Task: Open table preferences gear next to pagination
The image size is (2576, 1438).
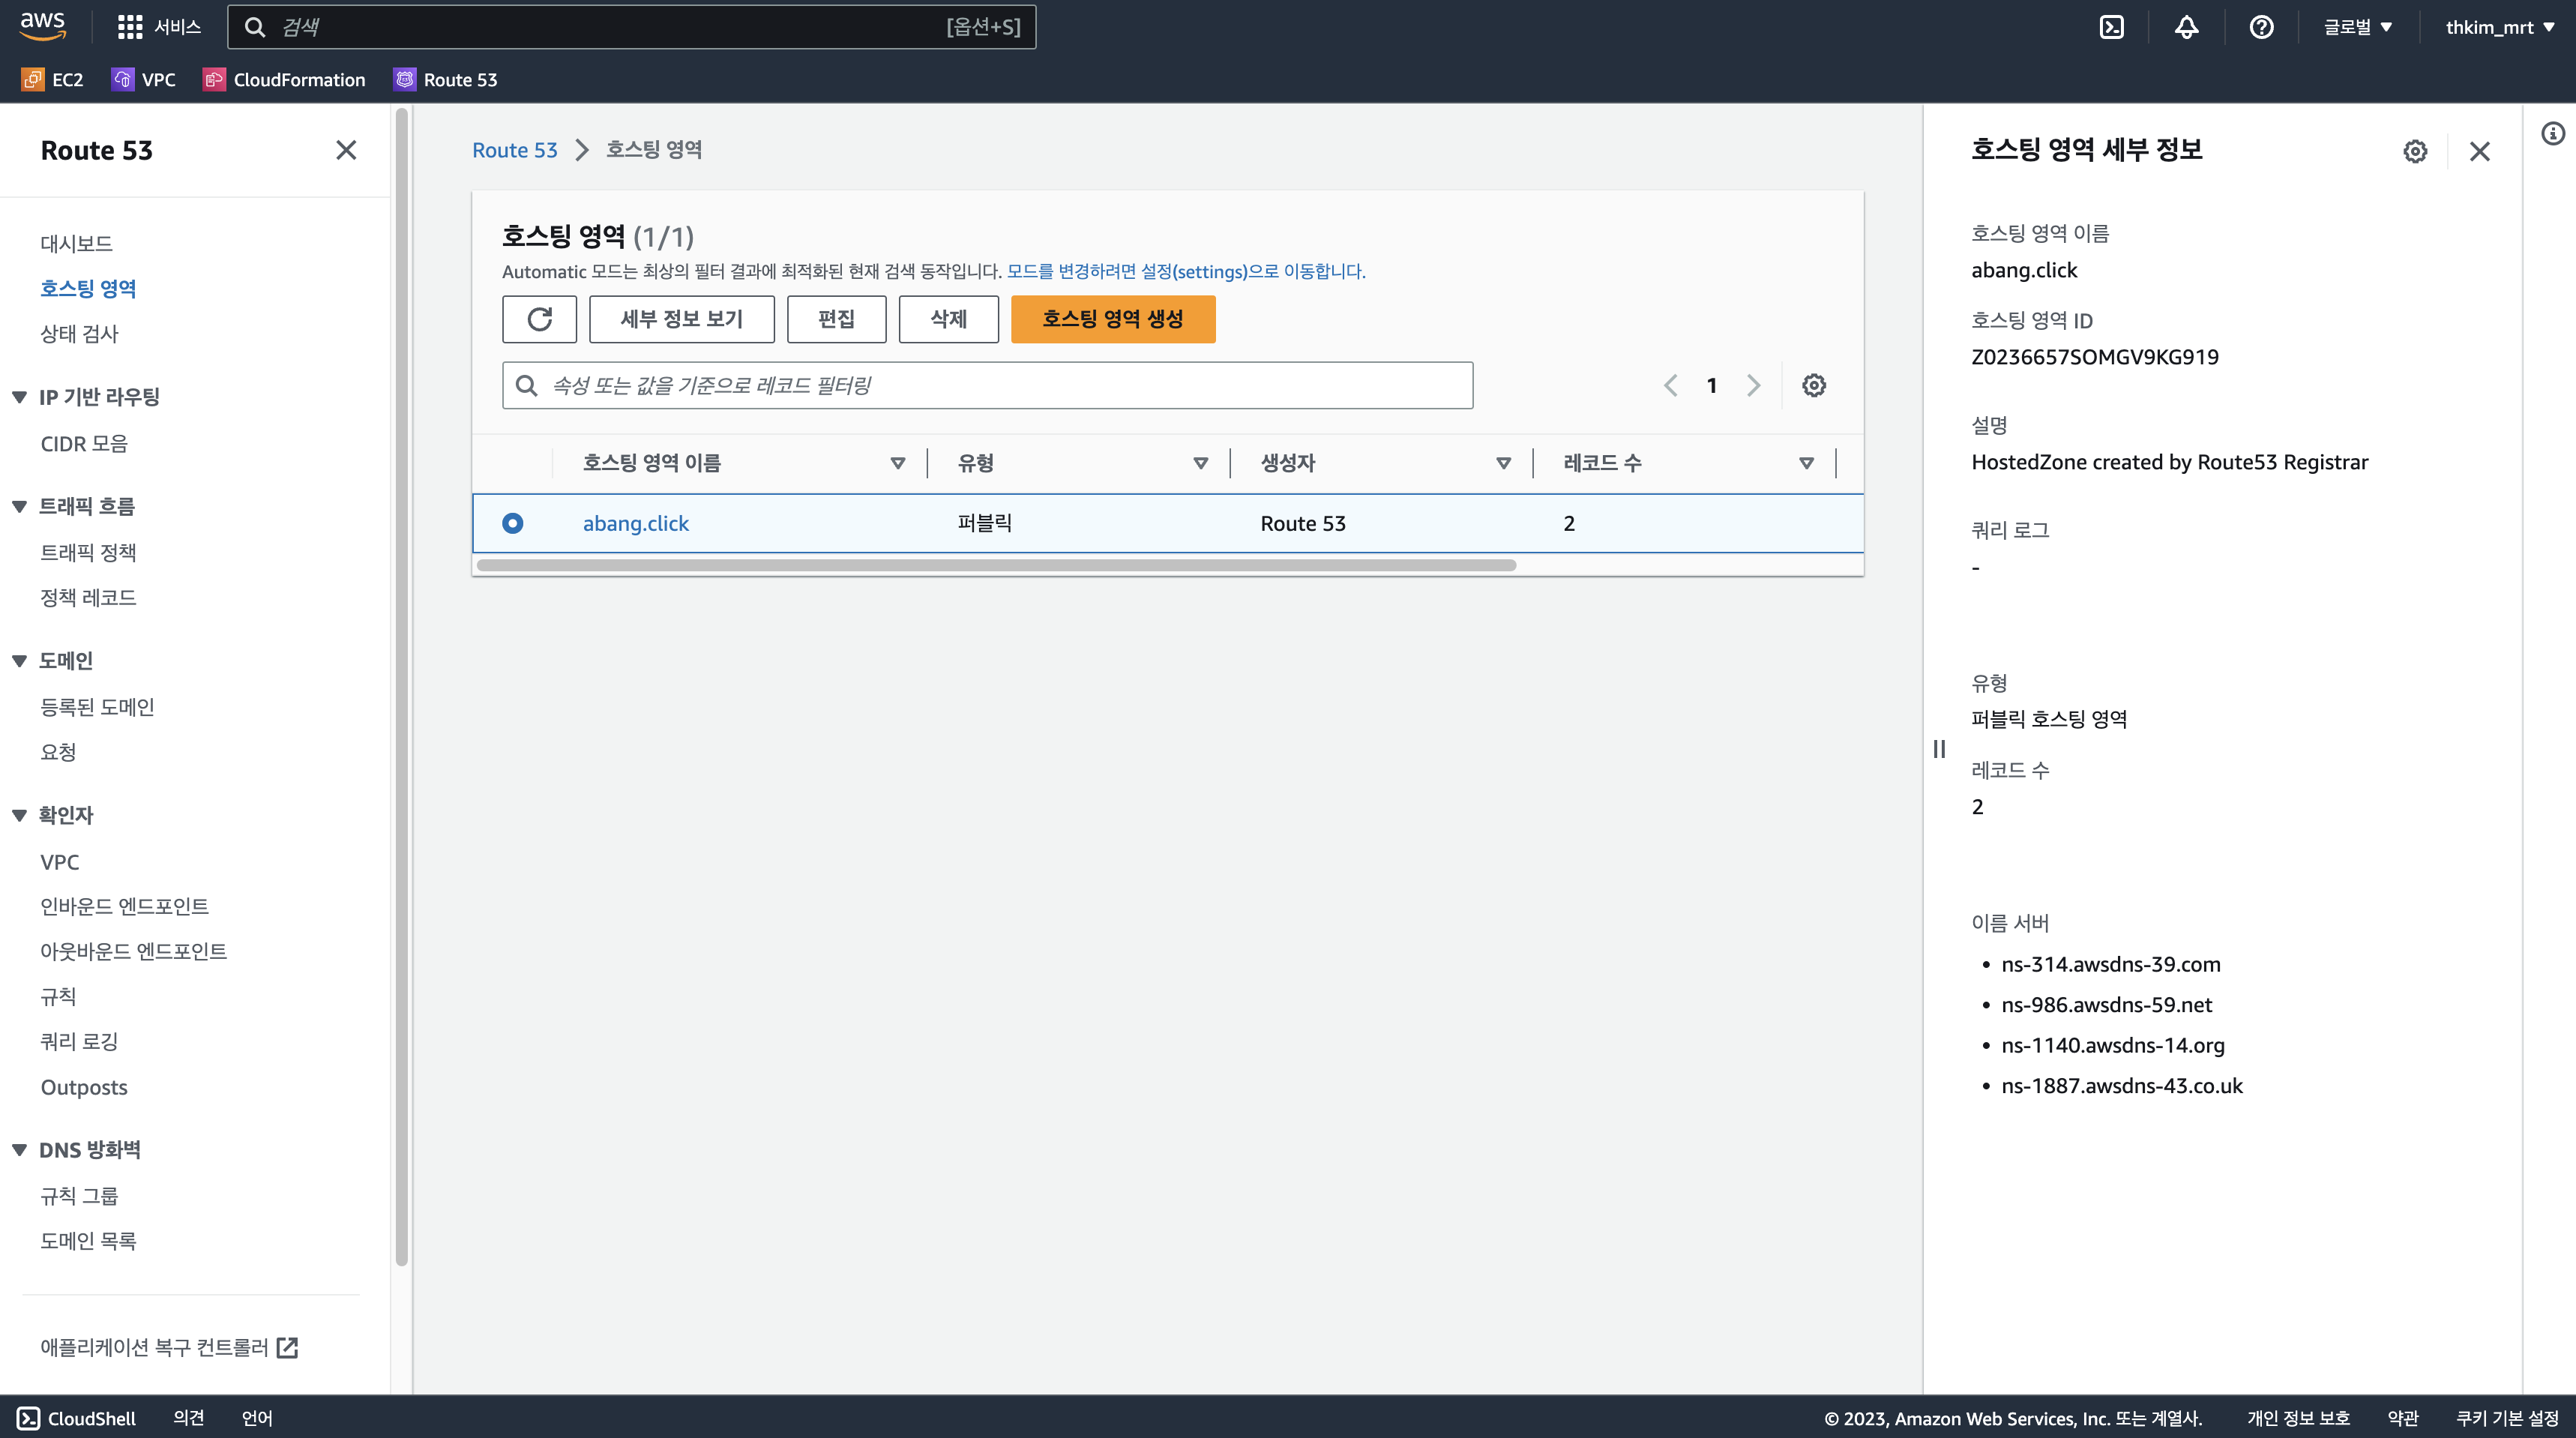Action: (1813, 385)
